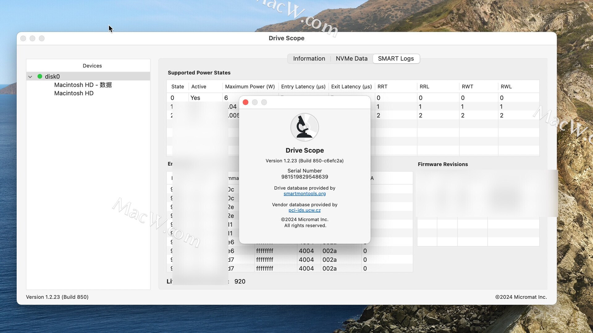Select the disk0 device row
The width and height of the screenshot is (593, 333).
click(53, 76)
